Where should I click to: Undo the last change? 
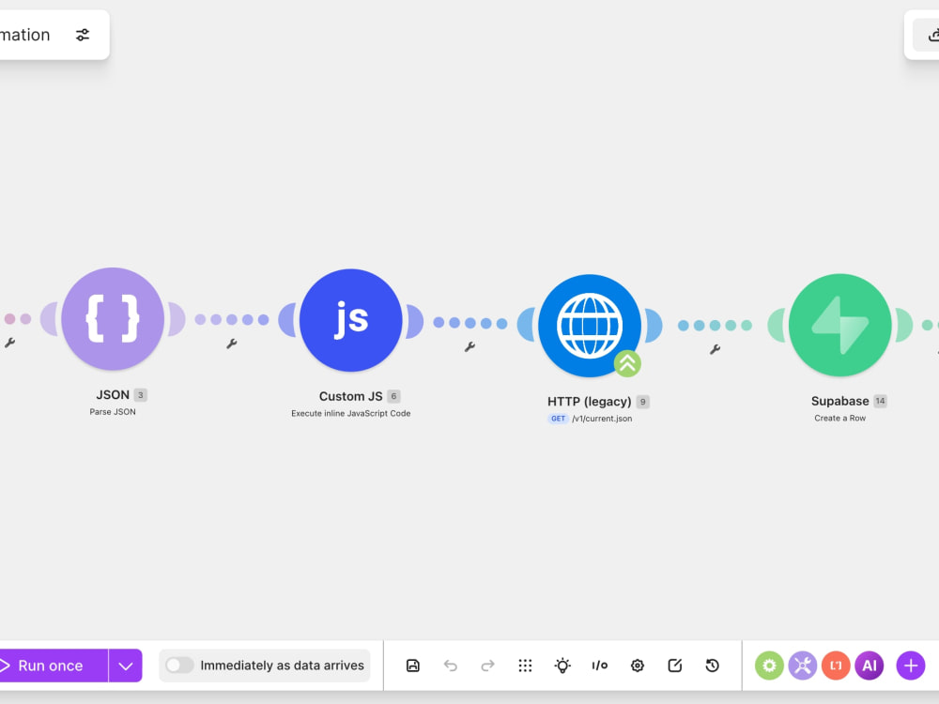(451, 666)
